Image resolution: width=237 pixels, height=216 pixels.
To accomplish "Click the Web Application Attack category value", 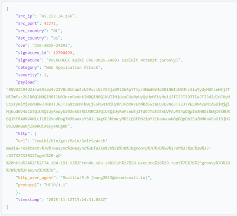I will click(x=72, y=67).
